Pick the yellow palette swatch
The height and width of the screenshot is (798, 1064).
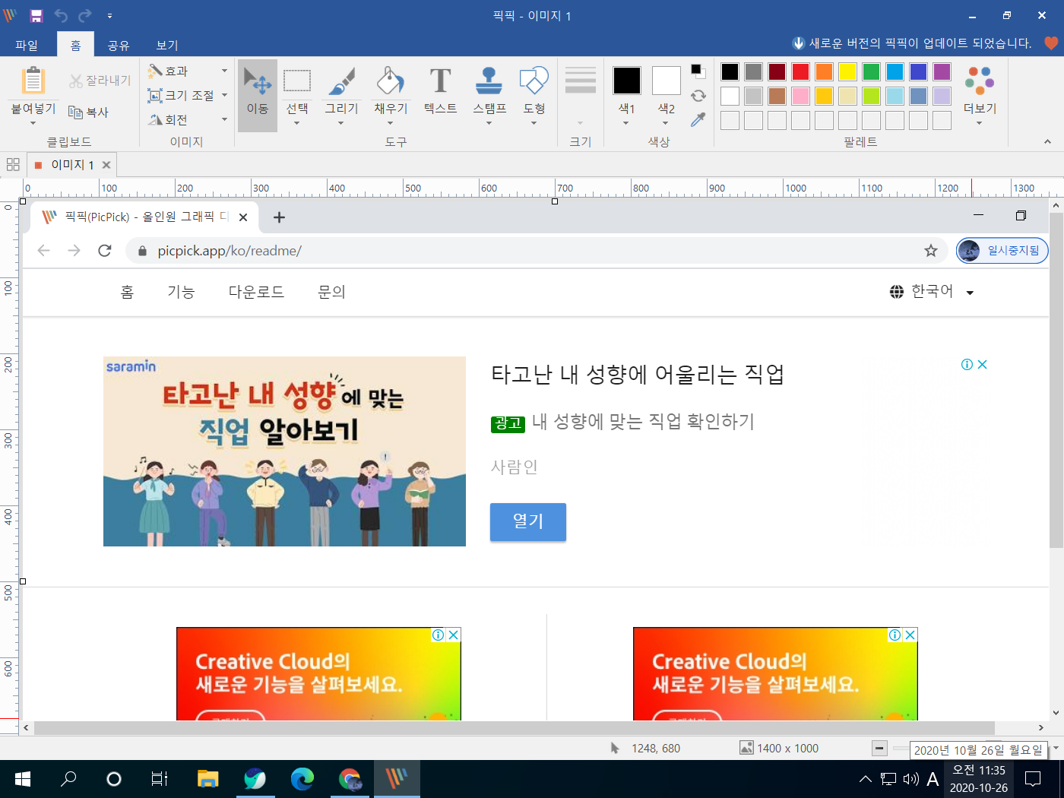[847, 71]
